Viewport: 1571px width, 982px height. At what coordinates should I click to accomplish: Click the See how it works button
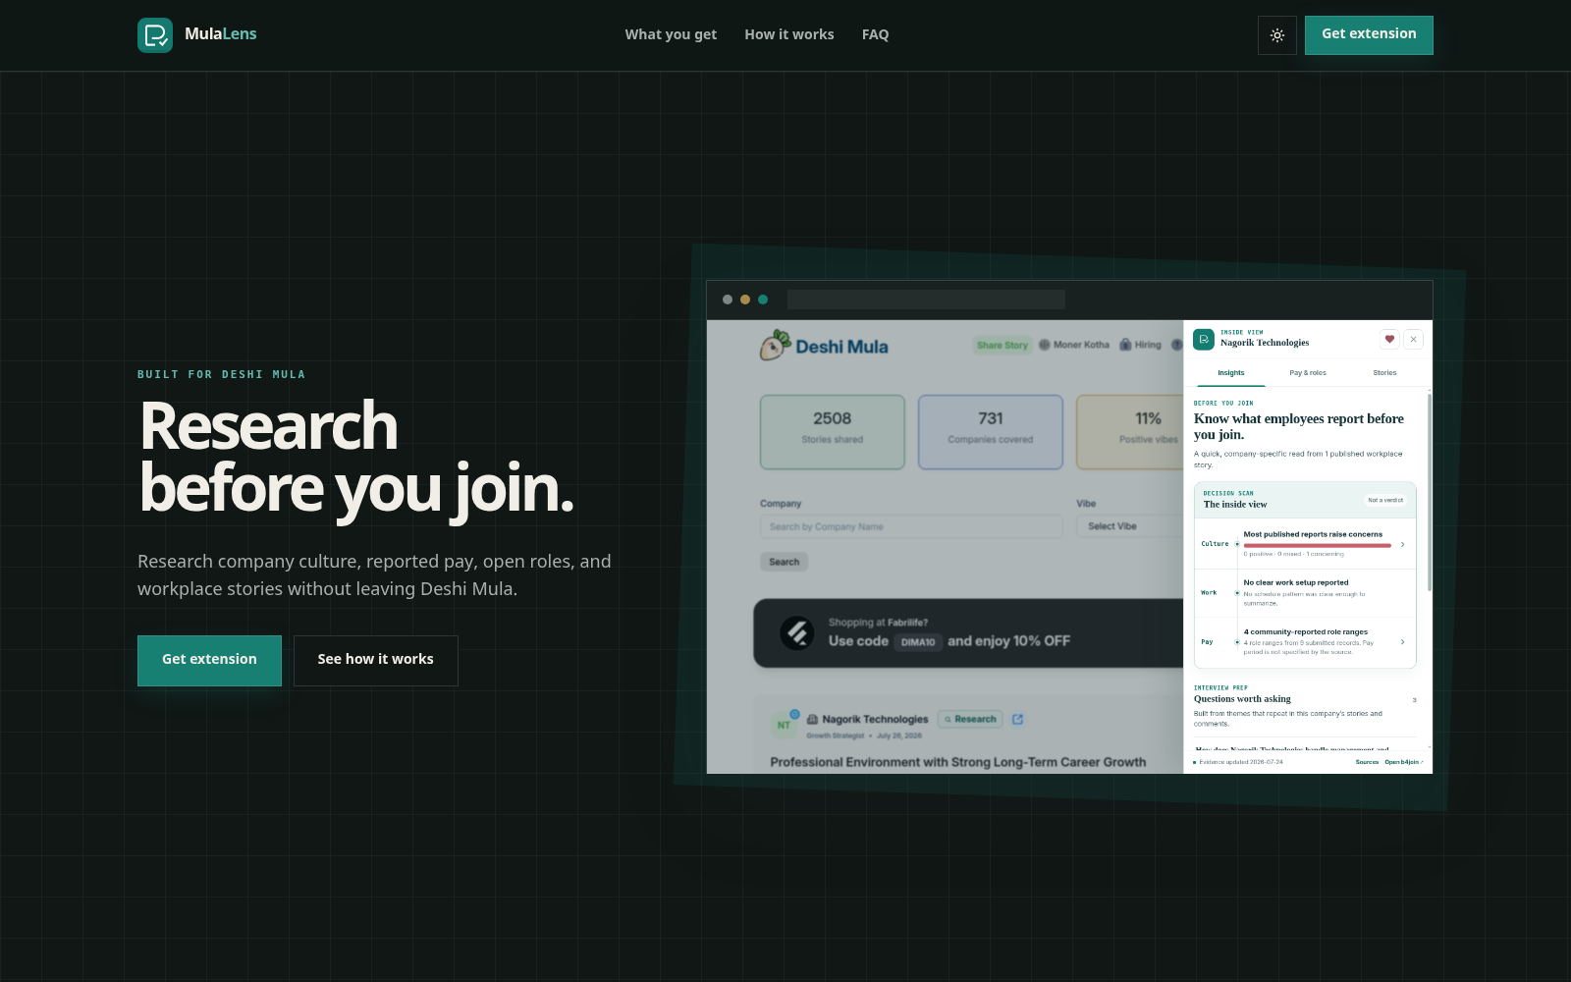(375, 660)
